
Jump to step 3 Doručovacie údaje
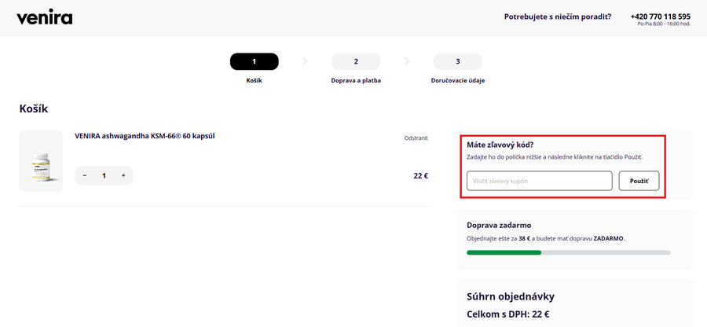pos(458,61)
